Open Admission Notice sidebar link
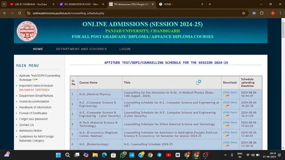285x160 pixels. click(x=31, y=131)
